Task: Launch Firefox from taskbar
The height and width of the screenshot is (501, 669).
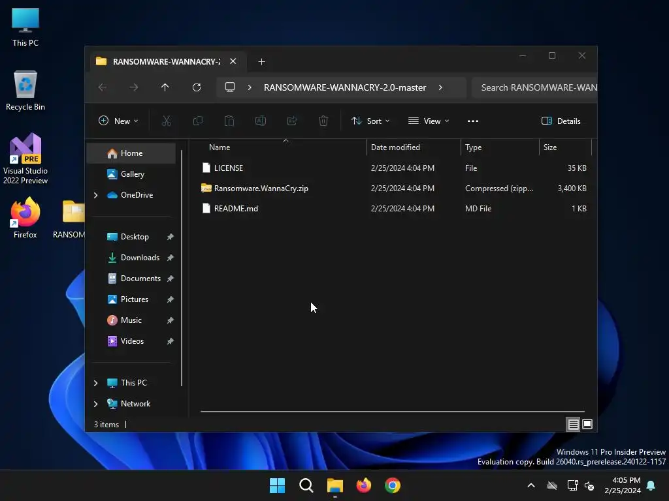Action: pos(363,485)
